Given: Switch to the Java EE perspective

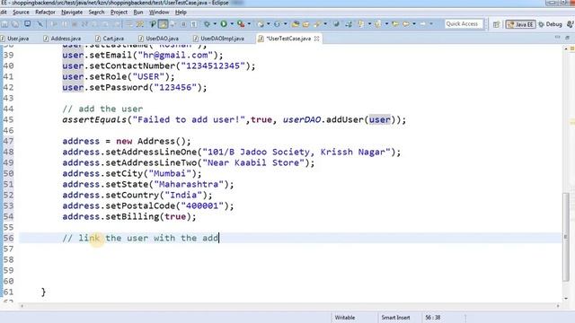Looking at the screenshot, I should 520,24.
